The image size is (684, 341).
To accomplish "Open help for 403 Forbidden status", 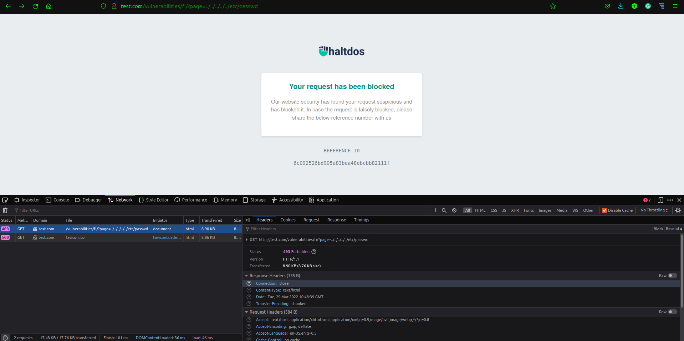I will 314,252.
